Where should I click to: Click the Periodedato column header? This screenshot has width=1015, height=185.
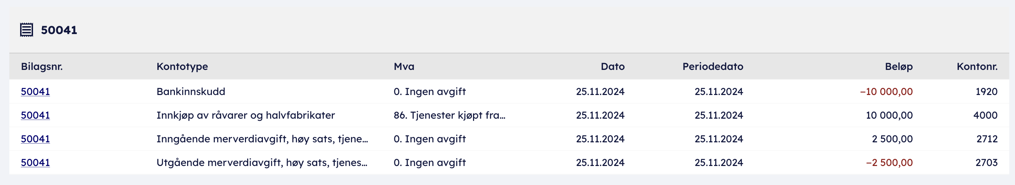click(712, 67)
